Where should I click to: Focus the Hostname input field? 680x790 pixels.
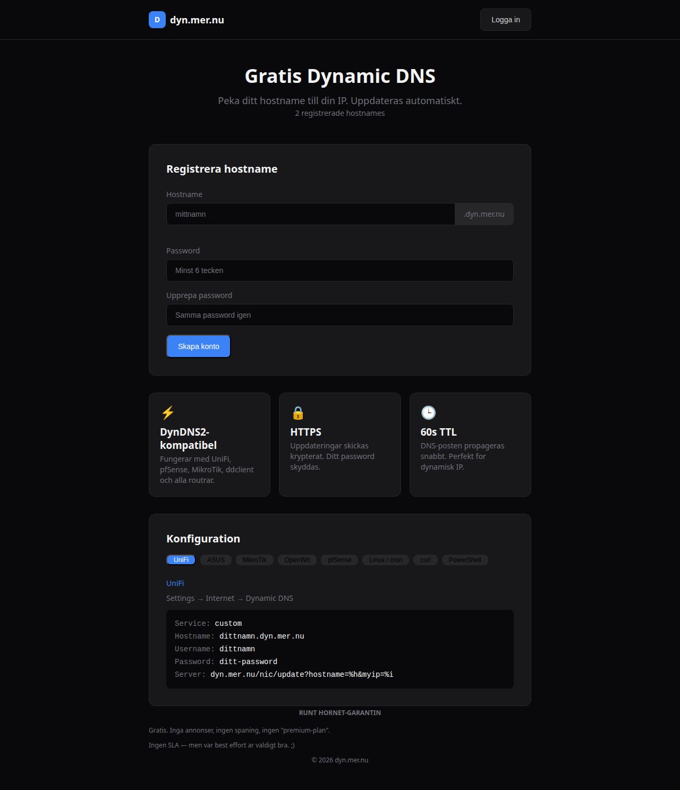tap(311, 214)
